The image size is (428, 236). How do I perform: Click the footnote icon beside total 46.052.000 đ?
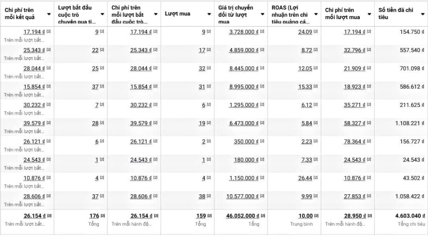click(x=262, y=216)
